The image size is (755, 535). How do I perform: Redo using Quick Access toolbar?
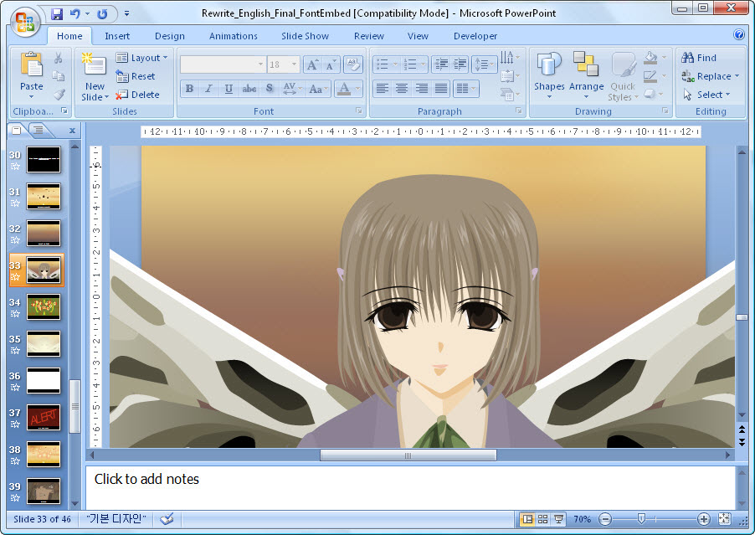pyautogui.click(x=102, y=14)
